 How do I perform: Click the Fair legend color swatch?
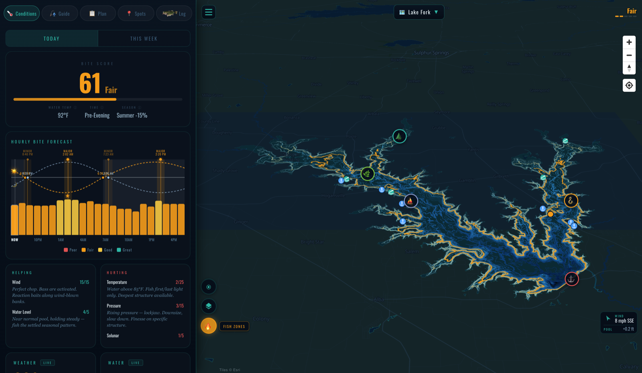(83, 250)
